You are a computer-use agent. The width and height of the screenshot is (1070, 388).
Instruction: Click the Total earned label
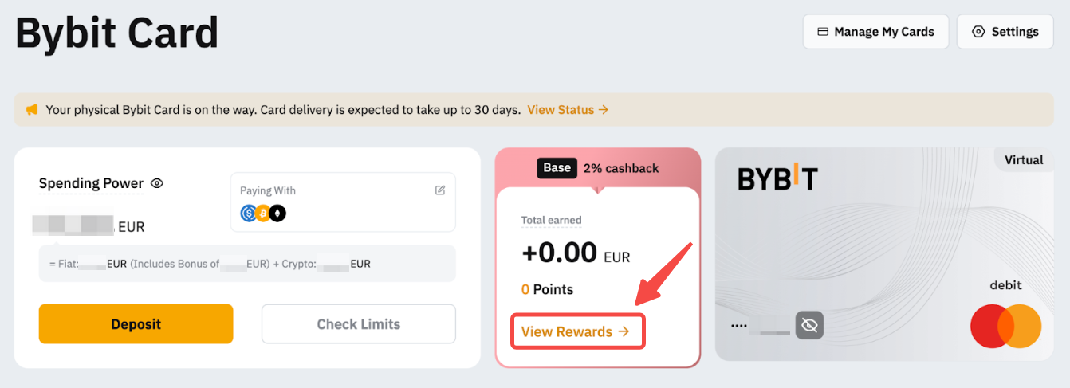(551, 220)
